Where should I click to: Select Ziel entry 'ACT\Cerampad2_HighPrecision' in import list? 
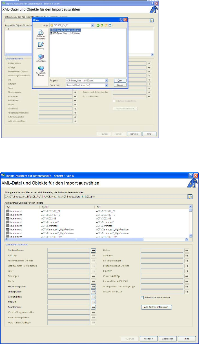click(x=112, y=233)
